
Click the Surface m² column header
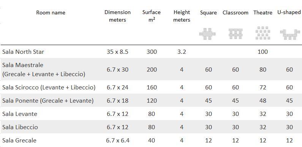[152, 16]
